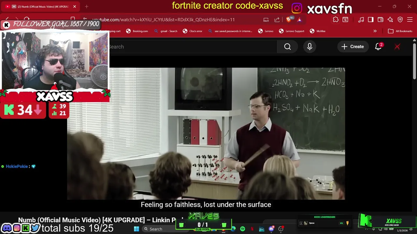Open the All Bookmarks folder
The image size is (417, 234).
(x=400, y=31)
